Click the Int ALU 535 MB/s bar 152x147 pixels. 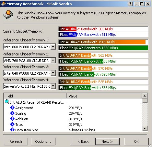coord(103,82)
